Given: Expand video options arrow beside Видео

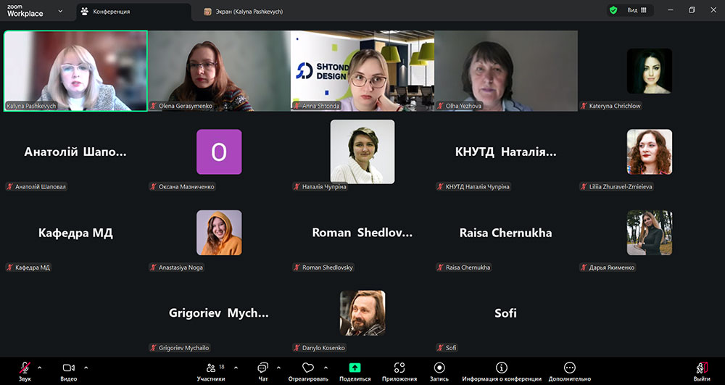Looking at the screenshot, I should click(x=86, y=367).
